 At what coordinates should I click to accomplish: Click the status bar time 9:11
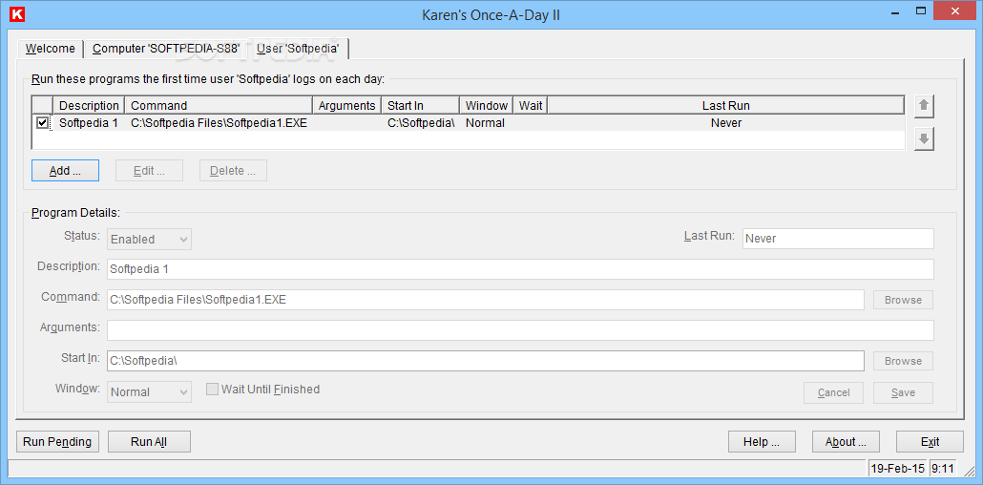tap(943, 468)
